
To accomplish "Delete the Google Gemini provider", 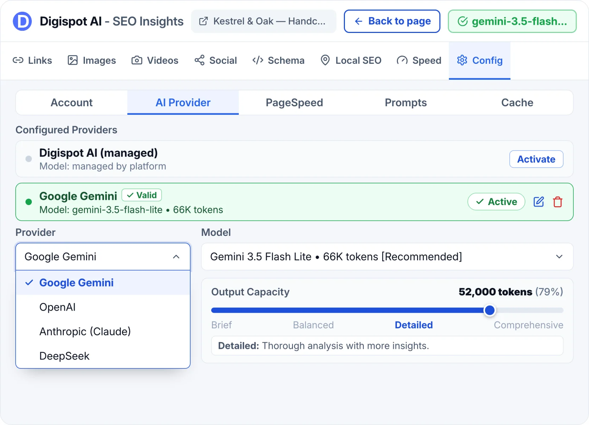I will (x=558, y=202).
